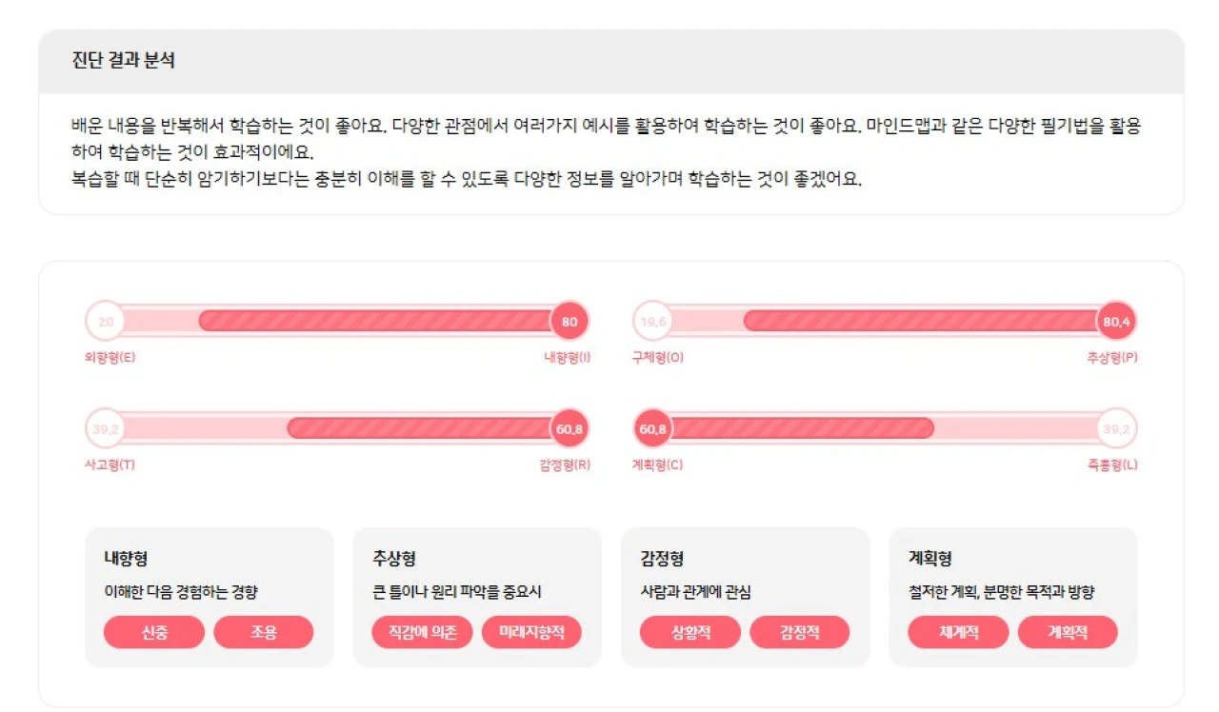Viewport: 1219px width, 712px height.
Task: Select the 조용 tag under 내향형
Action: [264, 632]
